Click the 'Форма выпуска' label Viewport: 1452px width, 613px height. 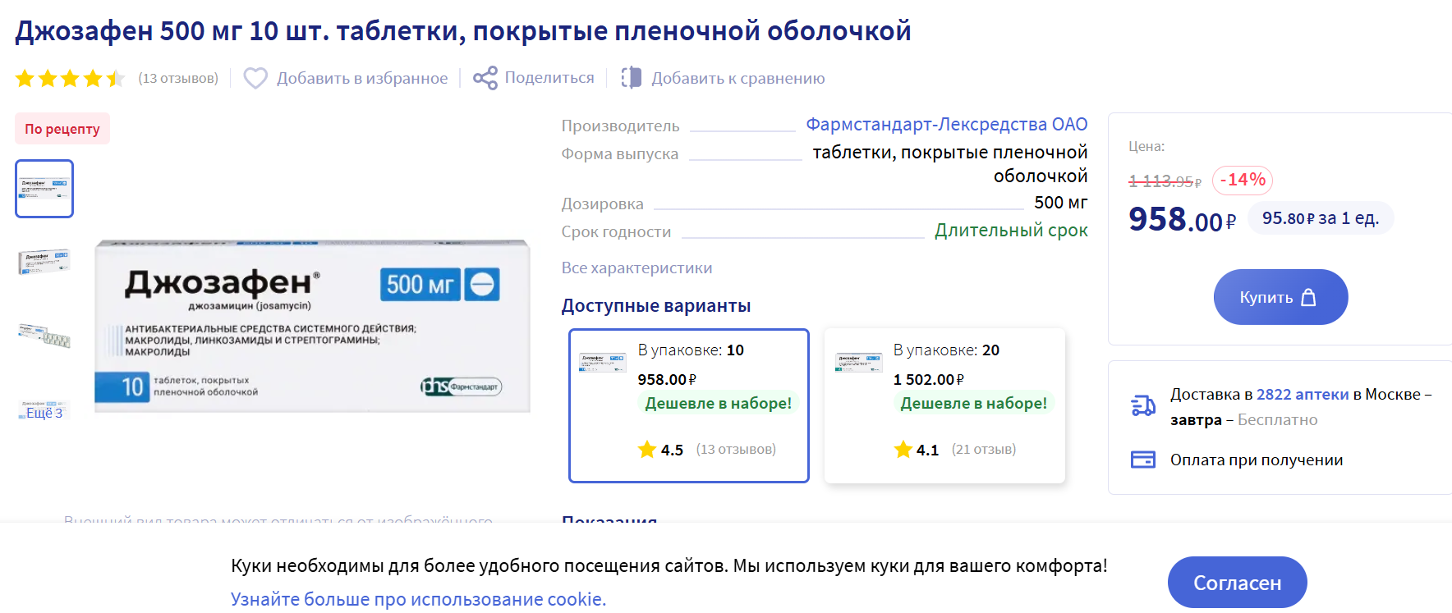pos(620,153)
